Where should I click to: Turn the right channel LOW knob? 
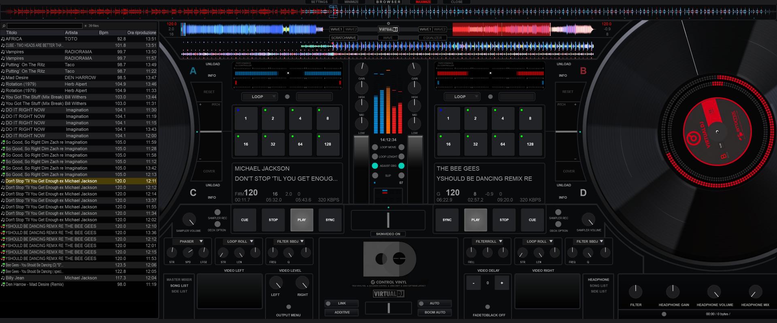click(414, 124)
